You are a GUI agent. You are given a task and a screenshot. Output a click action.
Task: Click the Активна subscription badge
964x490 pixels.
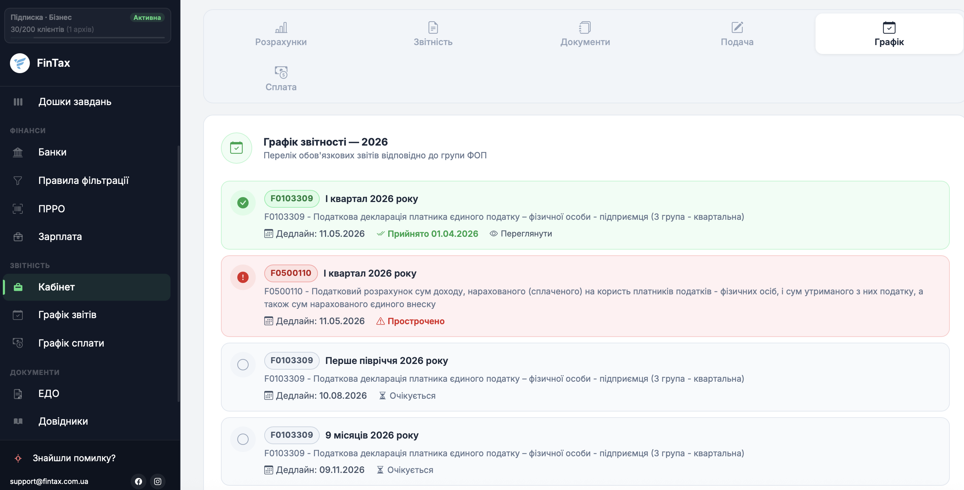[147, 18]
